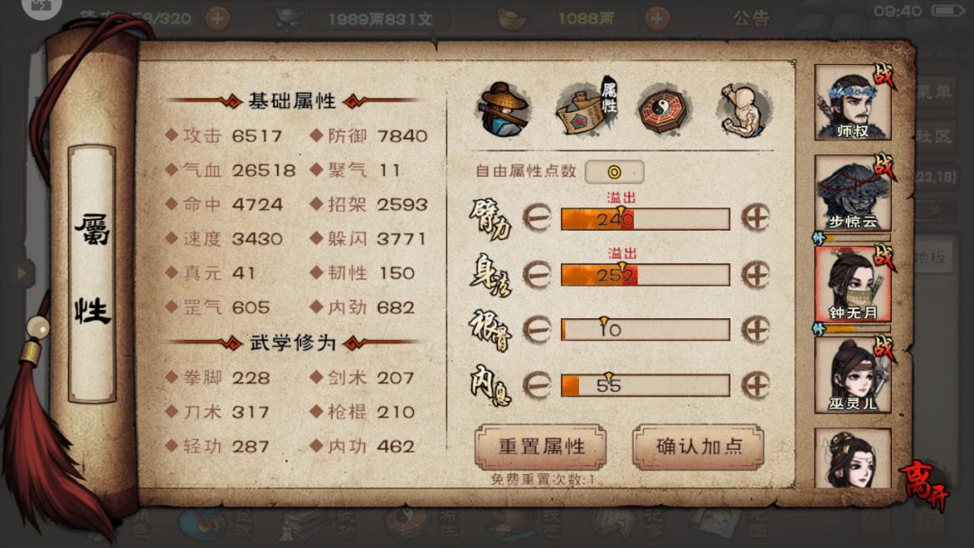Select the 步惊云 character portrait
Screen dimensions: 974x548
853,193
